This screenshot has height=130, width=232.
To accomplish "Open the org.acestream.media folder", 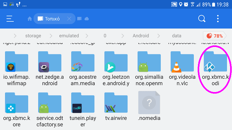I will pos(83,66).
